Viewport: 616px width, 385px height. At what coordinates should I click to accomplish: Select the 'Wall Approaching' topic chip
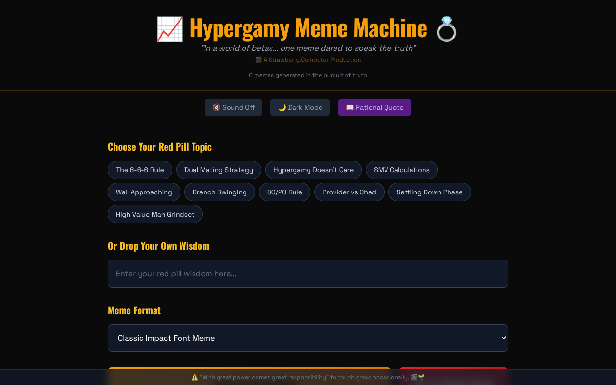[x=144, y=192]
